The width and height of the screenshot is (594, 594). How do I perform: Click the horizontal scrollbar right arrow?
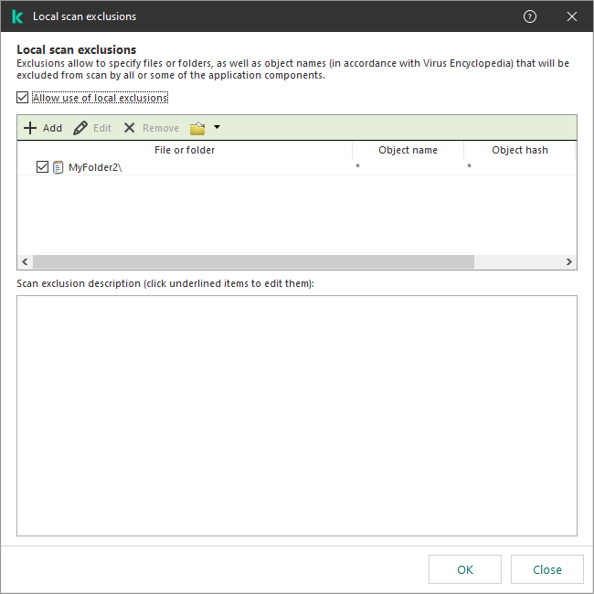click(568, 261)
